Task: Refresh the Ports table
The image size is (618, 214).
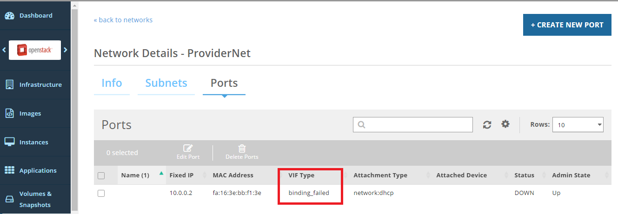Action: (x=487, y=124)
